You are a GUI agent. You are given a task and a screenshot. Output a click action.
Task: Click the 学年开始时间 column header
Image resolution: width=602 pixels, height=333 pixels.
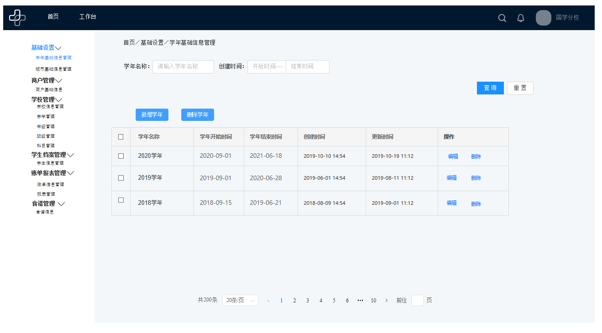click(x=216, y=137)
